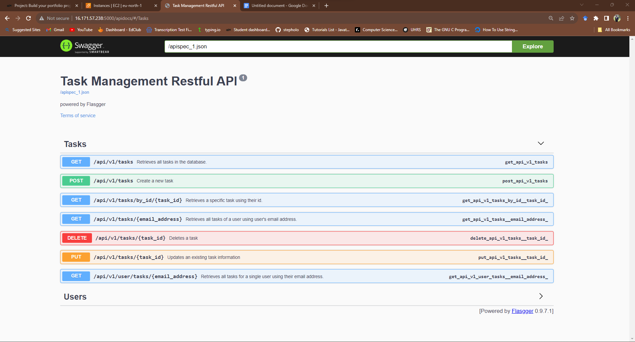Expand the Users section chevron
The width and height of the screenshot is (635, 342).
pos(540,296)
